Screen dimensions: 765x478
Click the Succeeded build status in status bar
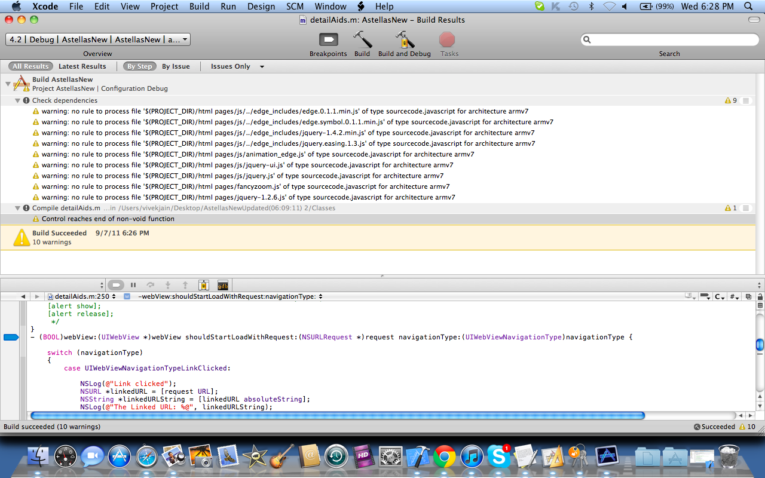[x=715, y=427]
